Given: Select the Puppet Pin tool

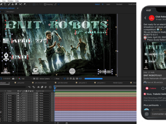Looking at the screenshot, I should [x=24, y=4].
